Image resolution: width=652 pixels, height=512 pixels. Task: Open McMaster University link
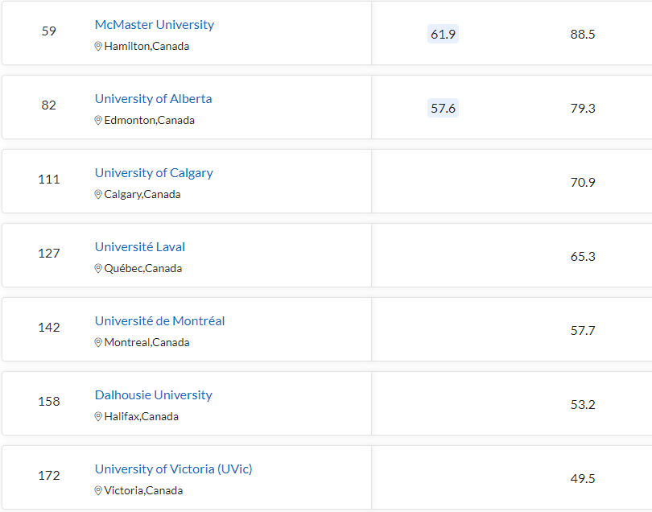pyautogui.click(x=155, y=24)
